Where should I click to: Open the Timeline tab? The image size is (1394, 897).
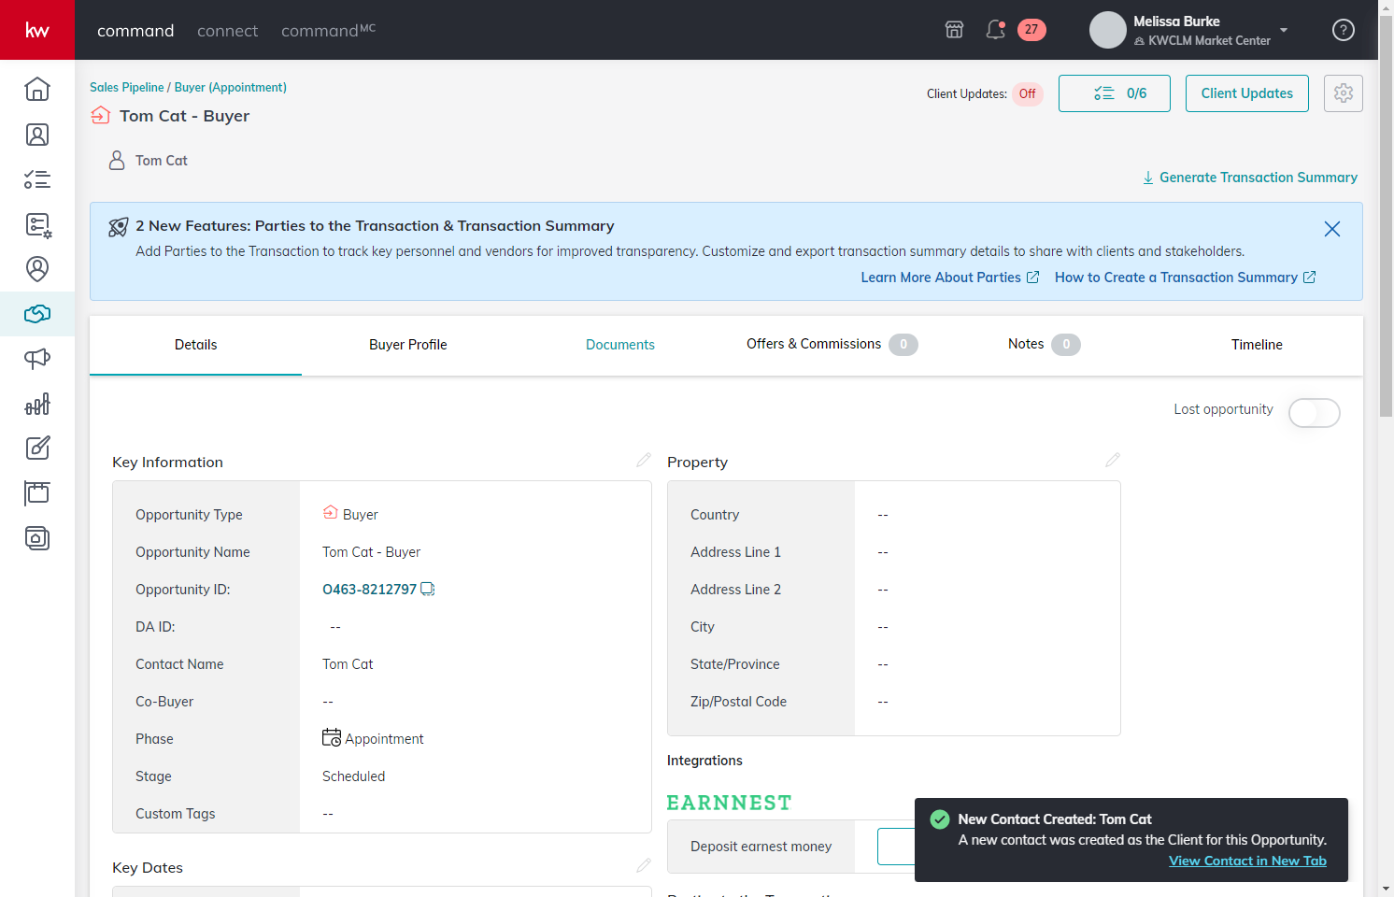(1257, 345)
